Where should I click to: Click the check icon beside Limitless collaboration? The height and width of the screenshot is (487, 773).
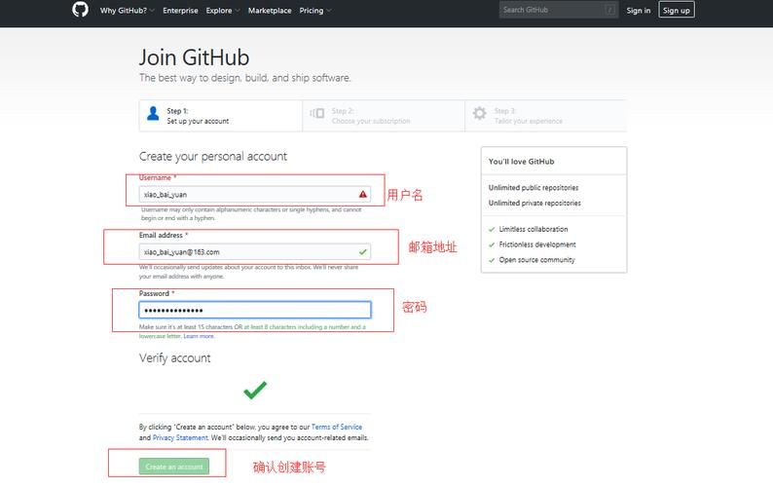tap(492, 230)
